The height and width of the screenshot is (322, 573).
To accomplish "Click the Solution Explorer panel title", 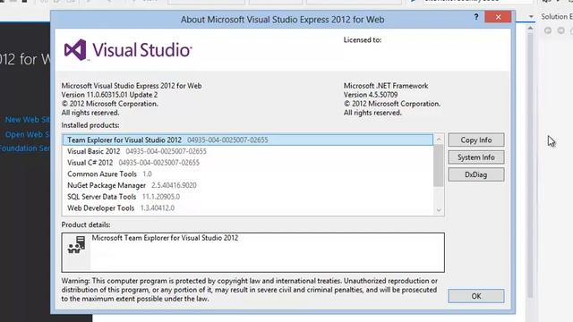I will pos(557,17).
